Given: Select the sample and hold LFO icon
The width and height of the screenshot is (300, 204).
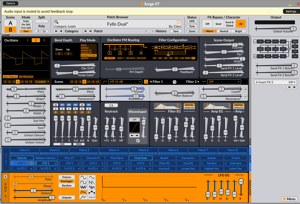Looking at the screenshot, I should tap(92, 187).
